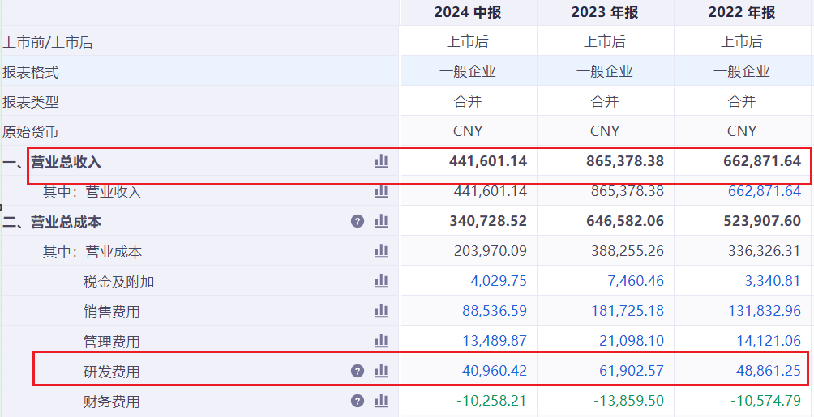The height and width of the screenshot is (417, 814).
Task: Click 2023 column 合并 cell
Action: coord(605,102)
